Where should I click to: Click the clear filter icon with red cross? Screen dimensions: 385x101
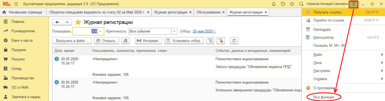tap(221, 41)
